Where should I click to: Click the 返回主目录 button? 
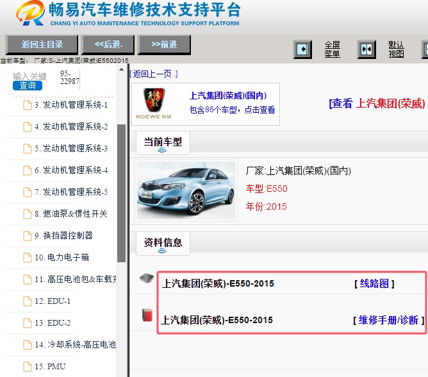[x=42, y=44]
